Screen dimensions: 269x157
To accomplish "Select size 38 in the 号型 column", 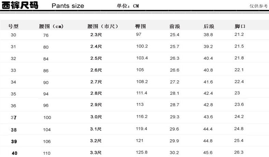I will pyautogui.click(x=14, y=130).
